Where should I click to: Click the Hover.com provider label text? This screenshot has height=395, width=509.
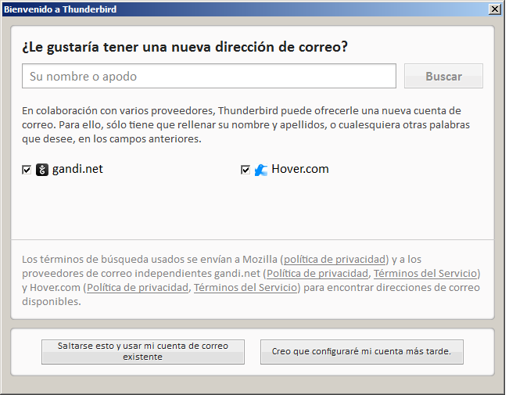tap(300, 169)
